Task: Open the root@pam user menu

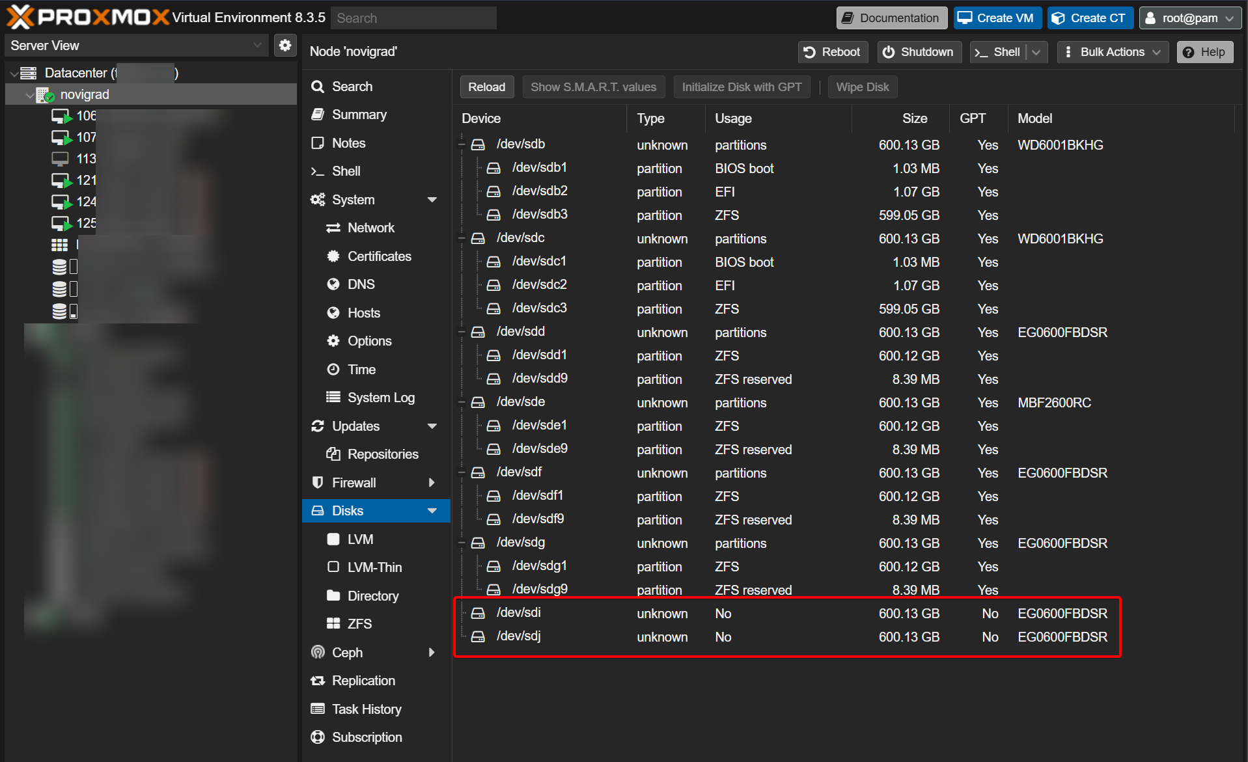Action: coord(1189,18)
